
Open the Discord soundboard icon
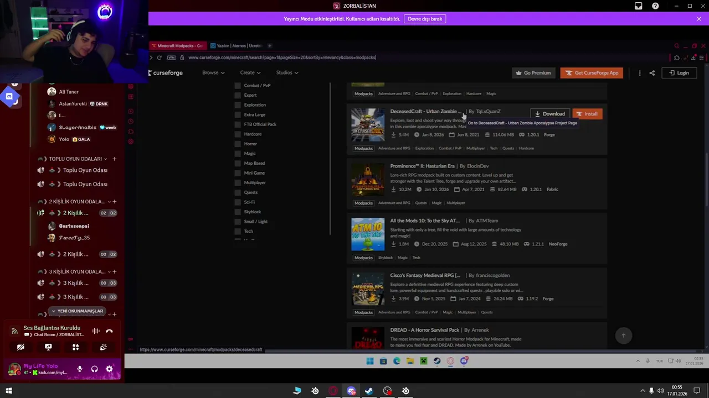click(x=104, y=347)
